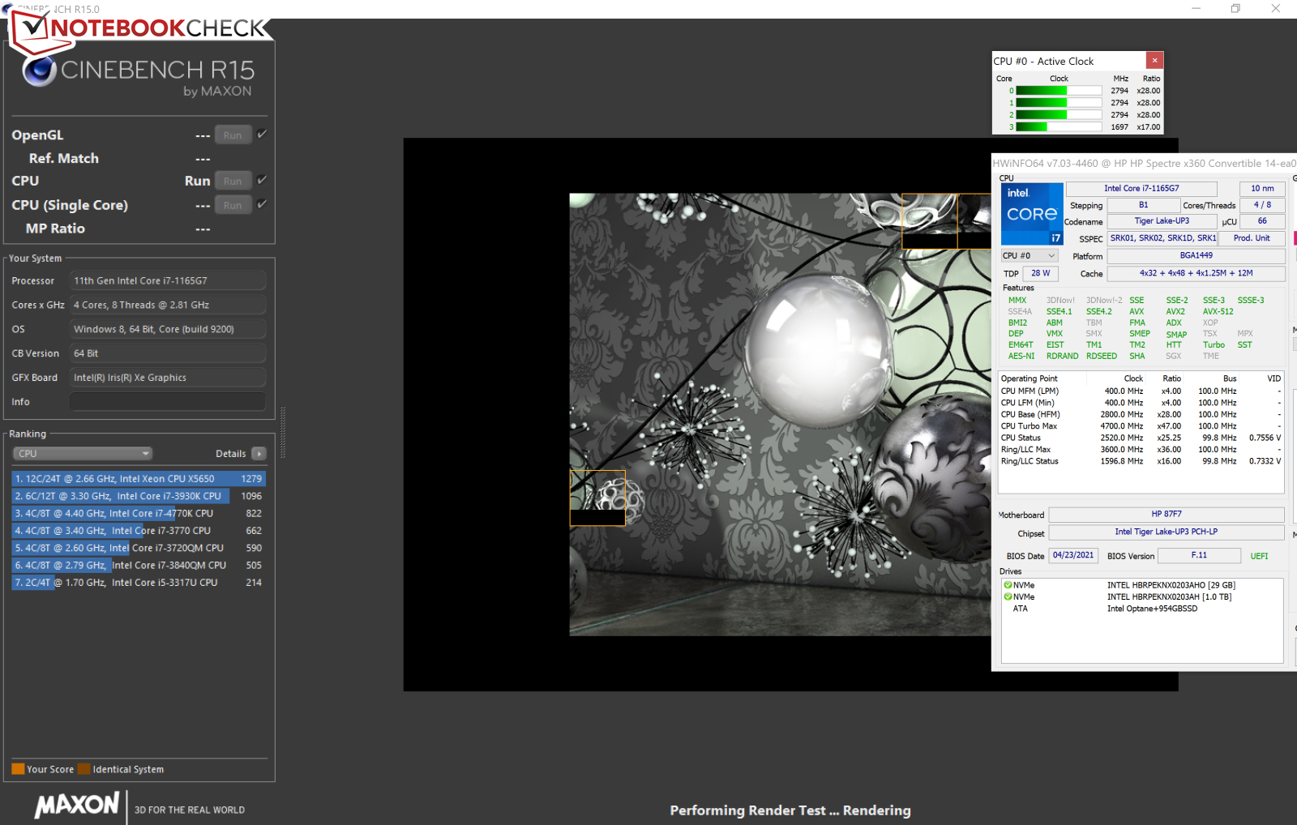
Task: Click the MAXON logo at bottom left
Action: click(x=77, y=805)
